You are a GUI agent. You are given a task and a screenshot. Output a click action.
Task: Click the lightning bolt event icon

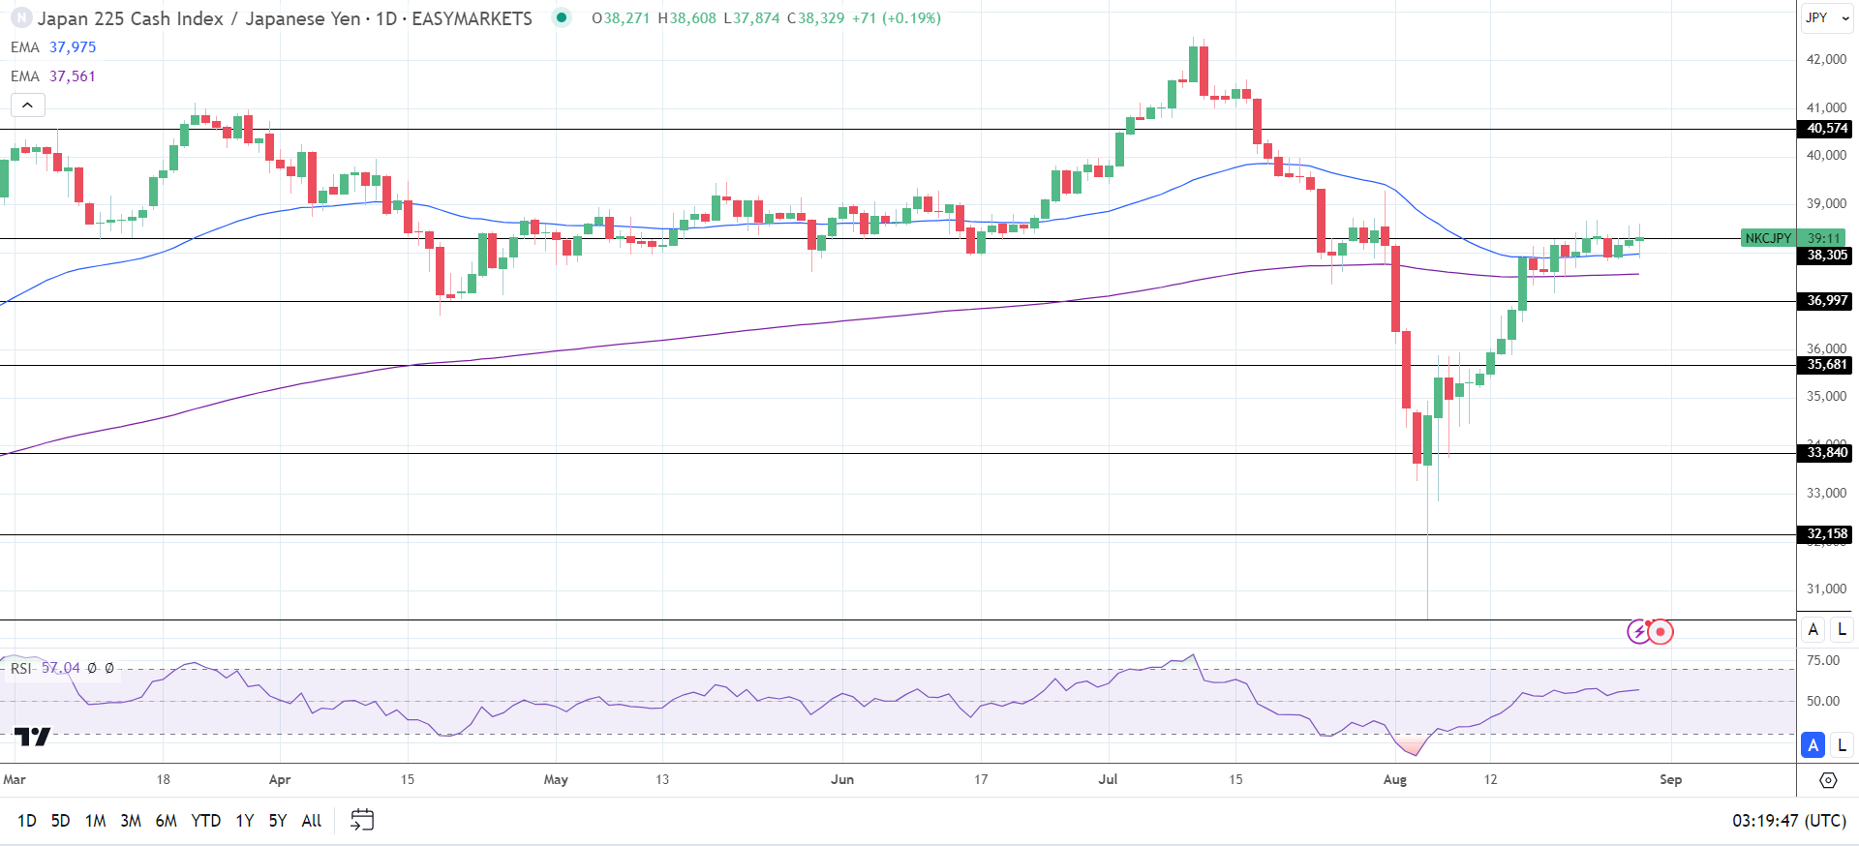click(x=1638, y=632)
